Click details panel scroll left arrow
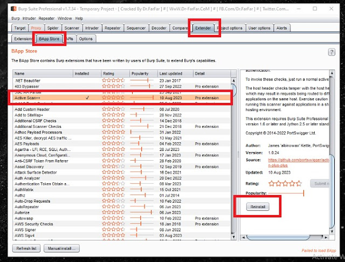This screenshot has width=345, height=262. click(243, 238)
